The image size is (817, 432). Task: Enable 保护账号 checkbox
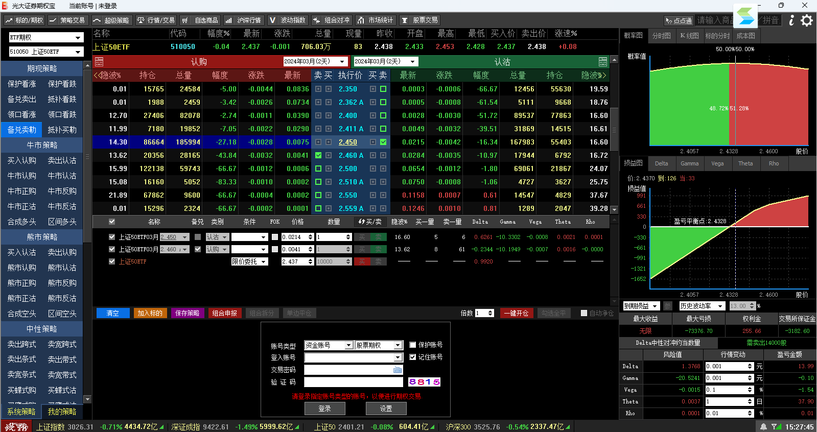pyautogui.click(x=413, y=345)
